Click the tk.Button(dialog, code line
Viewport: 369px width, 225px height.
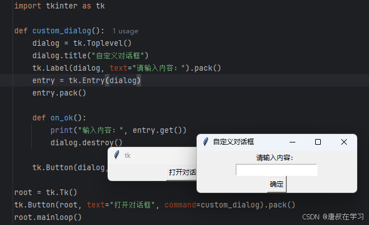(70, 167)
